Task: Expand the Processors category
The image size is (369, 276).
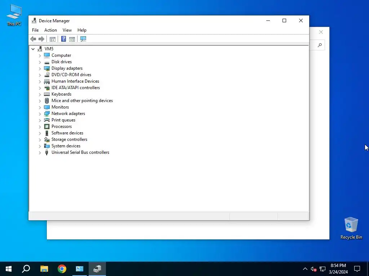Action: tap(40, 127)
